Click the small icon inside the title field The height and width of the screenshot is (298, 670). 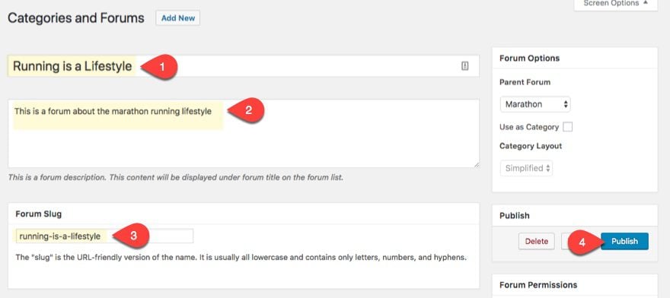(465, 66)
